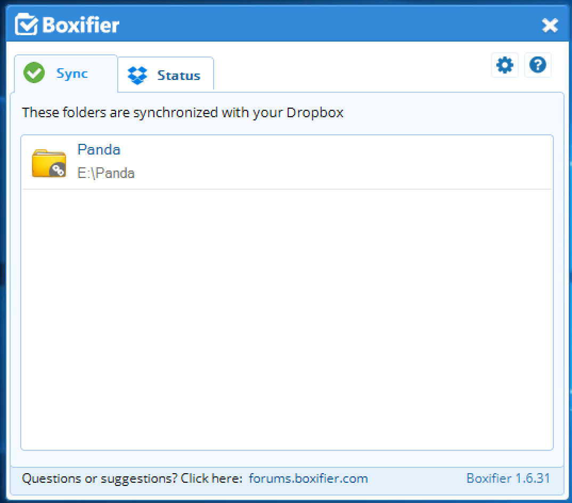Click the E:\Panda path text
This screenshot has height=503, width=572.
pos(106,173)
